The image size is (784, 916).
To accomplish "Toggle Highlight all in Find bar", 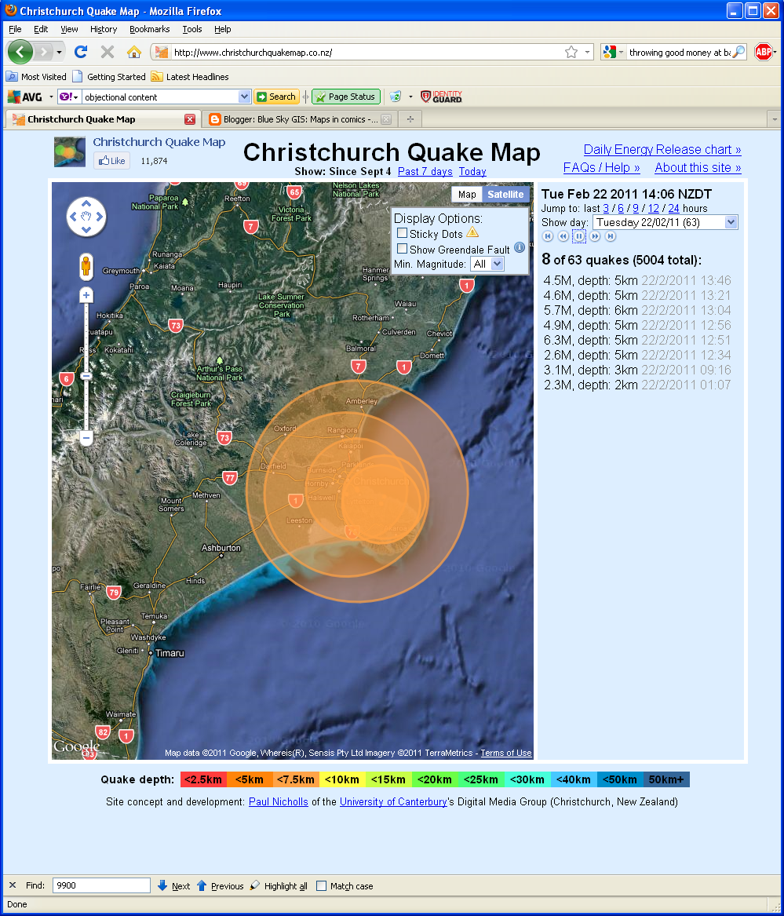I will tap(279, 885).
